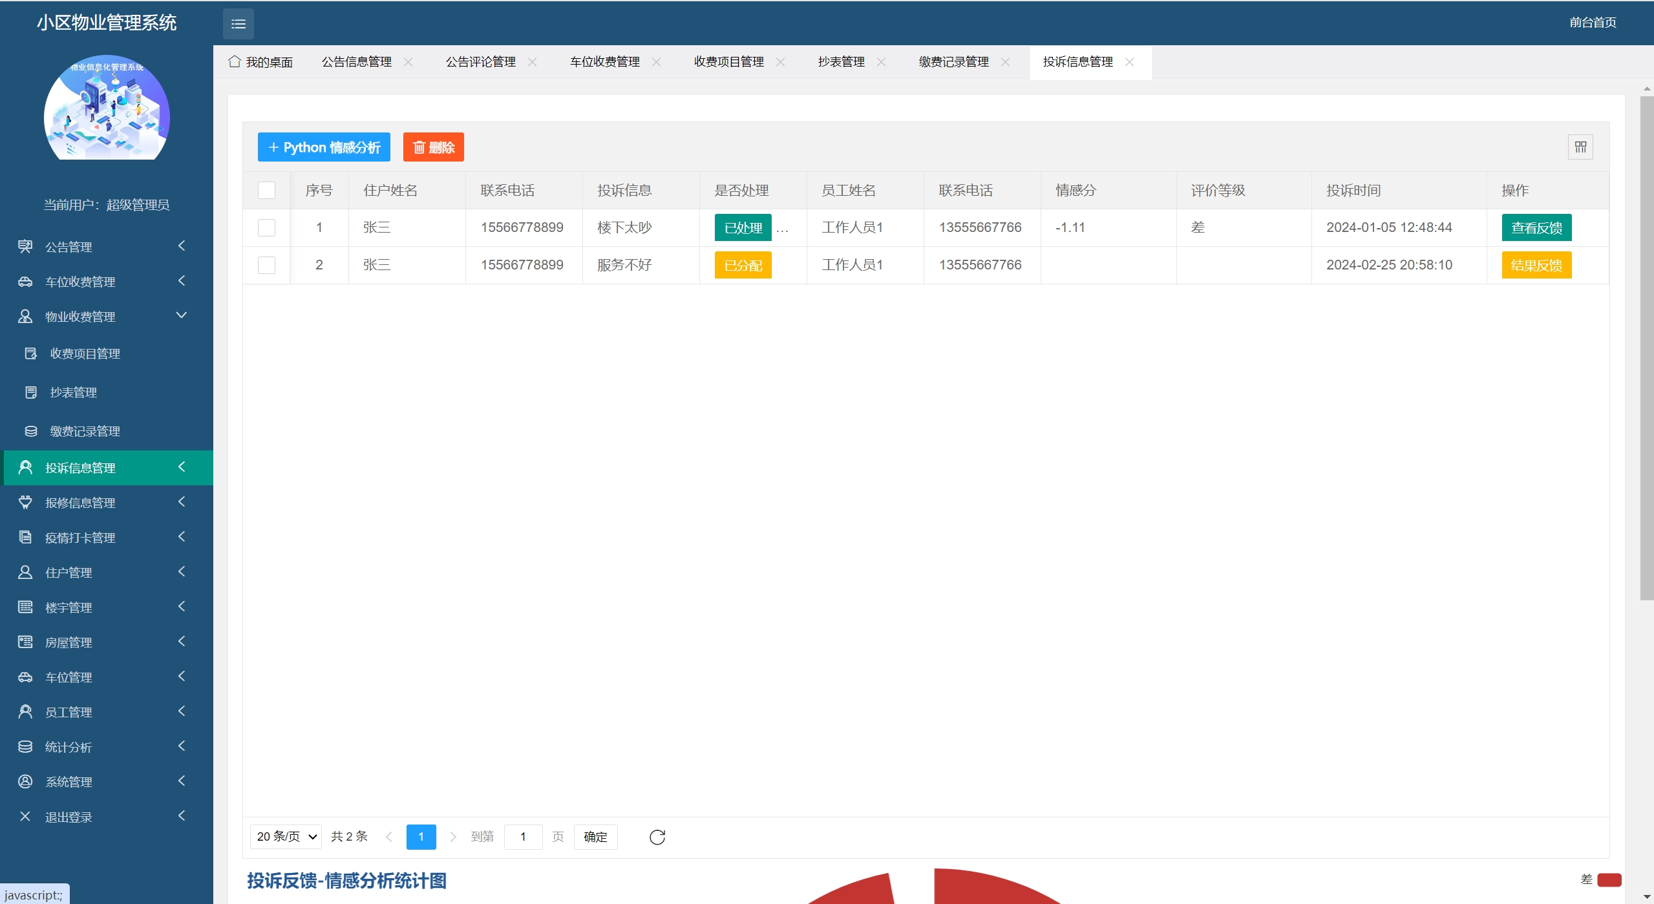Click the page number input field
The width and height of the screenshot is (1654, 904).
(522, 837)
